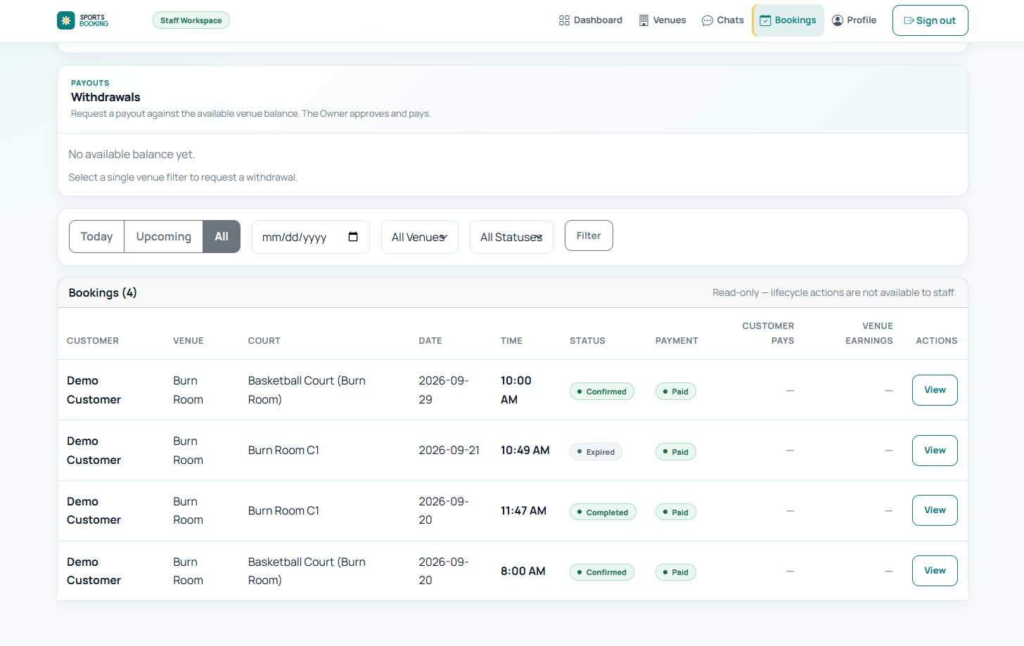Open the Profile page
The width and height of the screenshot is (1024, 646).
855,20
